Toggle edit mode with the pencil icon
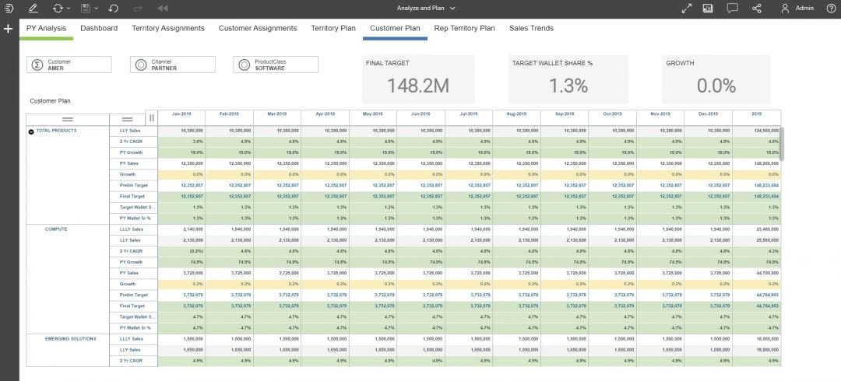Screen dimensions: 841x381 click(x=33, y=8)
